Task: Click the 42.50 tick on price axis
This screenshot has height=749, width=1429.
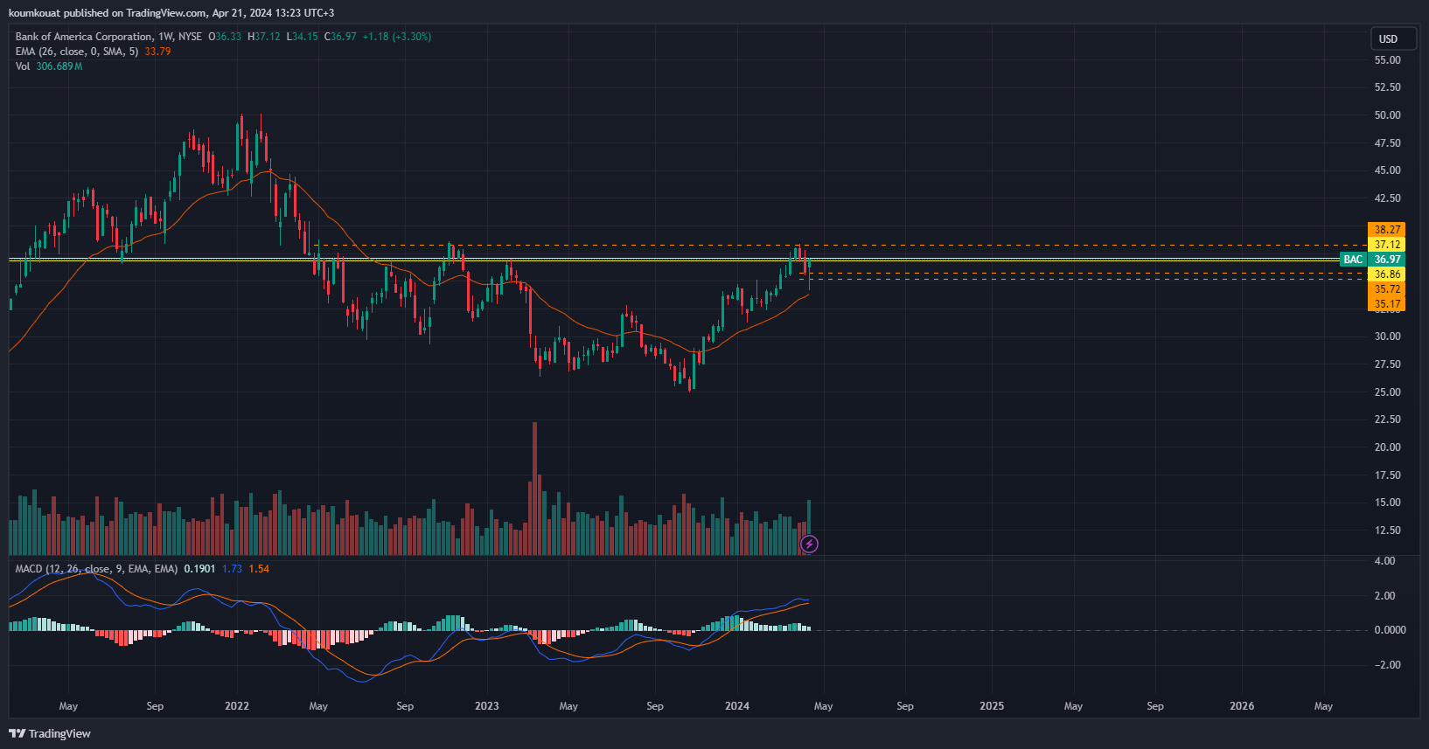Action: point(1387,198)
